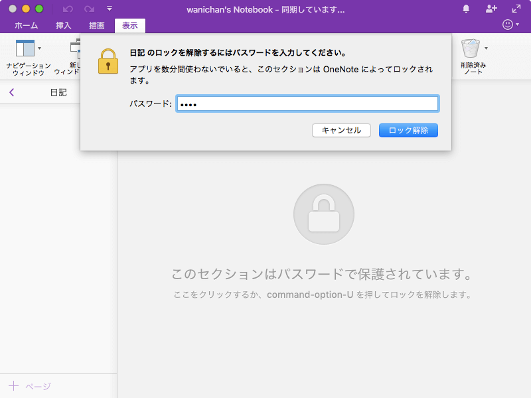Switch to the ホーム tab

(27, 26)
